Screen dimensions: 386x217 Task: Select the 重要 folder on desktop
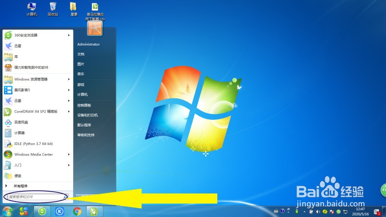click(x=74, y=9)
